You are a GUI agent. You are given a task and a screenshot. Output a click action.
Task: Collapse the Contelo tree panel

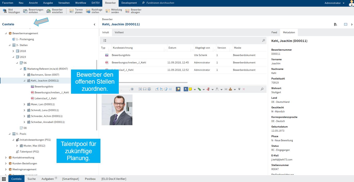coord(95,24)
